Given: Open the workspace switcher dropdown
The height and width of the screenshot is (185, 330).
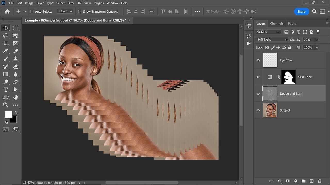Looking at the screenshot, I should [323, 12].
